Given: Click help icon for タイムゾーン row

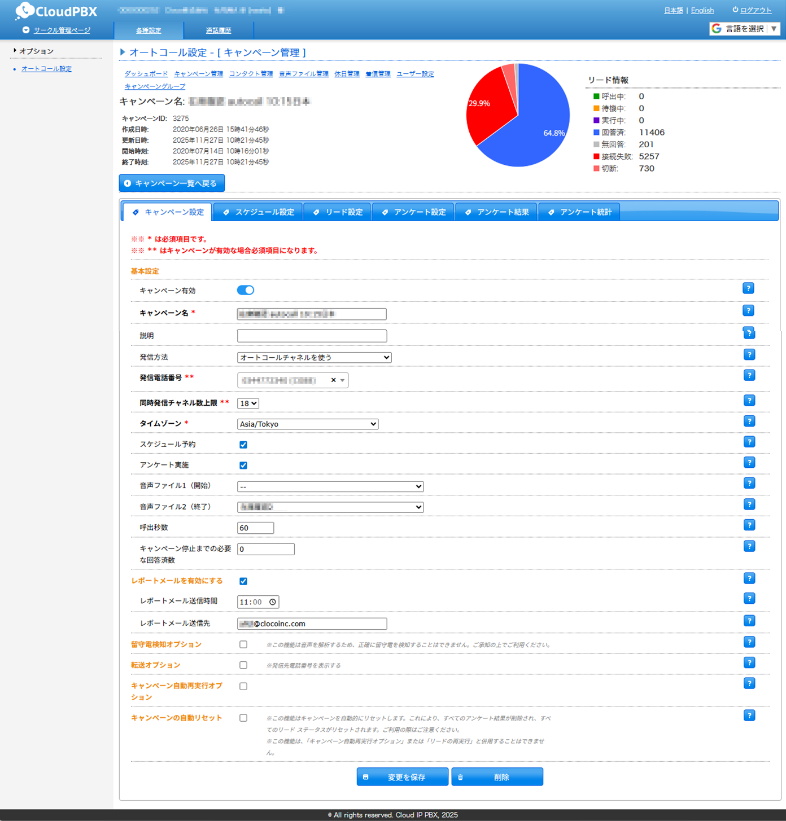Looking at the screenshot, I should click(x=749, y=422).
